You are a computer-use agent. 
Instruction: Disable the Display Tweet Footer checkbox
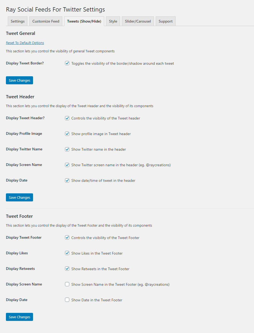pos(67,237)
